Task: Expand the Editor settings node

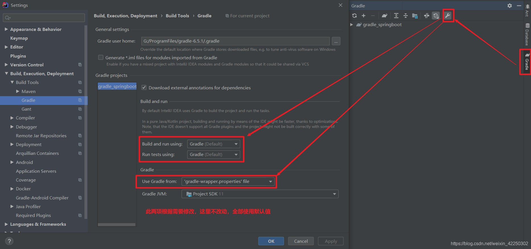Action: point(6,47)
